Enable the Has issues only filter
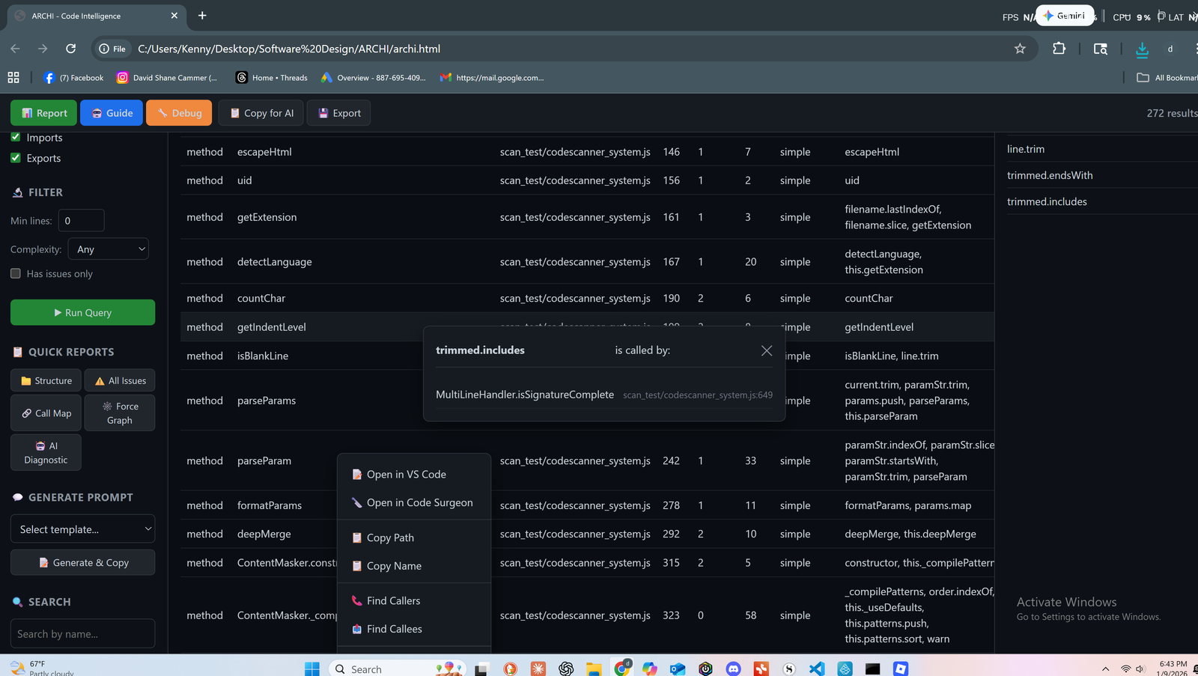Screen dimensions: 1198x676 point(15,273)
